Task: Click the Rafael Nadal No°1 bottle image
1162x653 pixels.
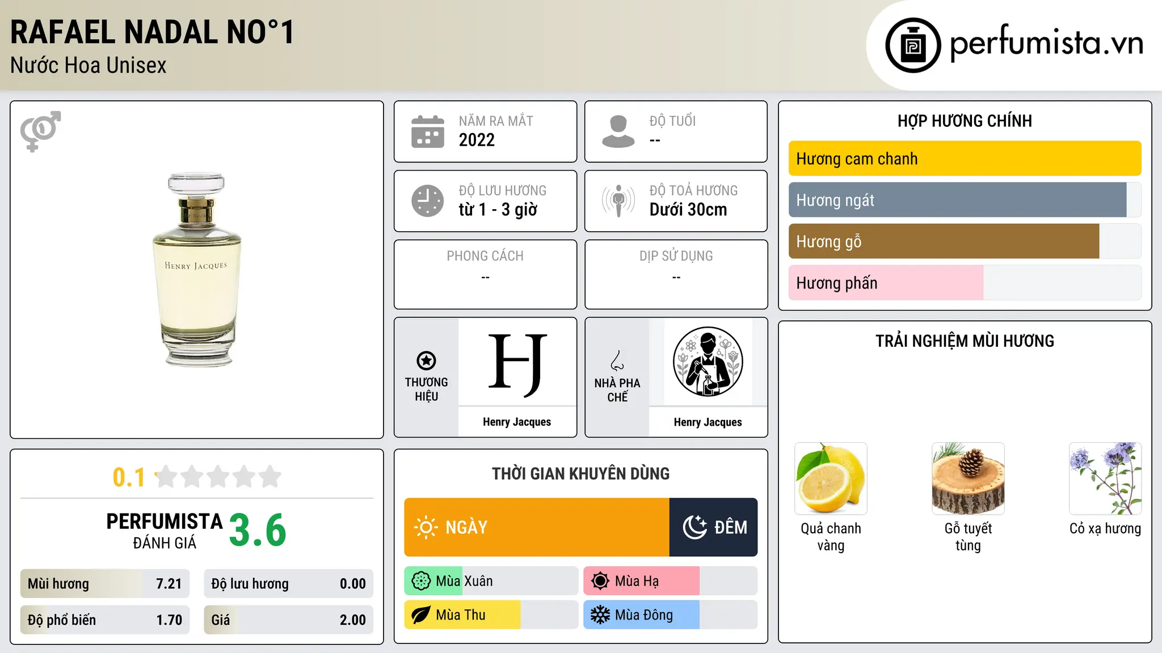Action: click(196, 269)
